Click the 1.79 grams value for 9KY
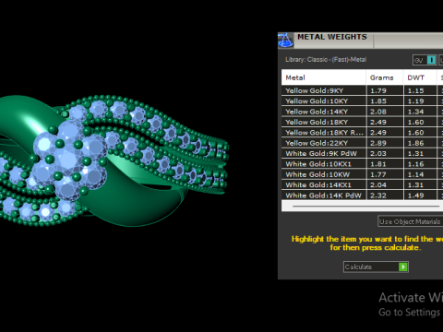The image size is (443, 332). click(378, 90)
